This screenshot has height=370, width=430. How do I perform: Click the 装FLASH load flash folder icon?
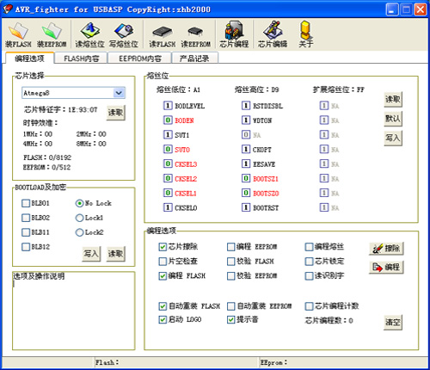click(x=18, y=31)
